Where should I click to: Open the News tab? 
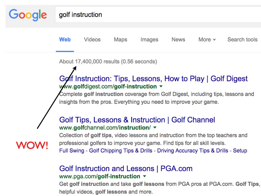[178, 40]
